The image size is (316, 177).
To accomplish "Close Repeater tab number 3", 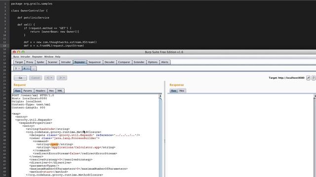I will (19, 69).
